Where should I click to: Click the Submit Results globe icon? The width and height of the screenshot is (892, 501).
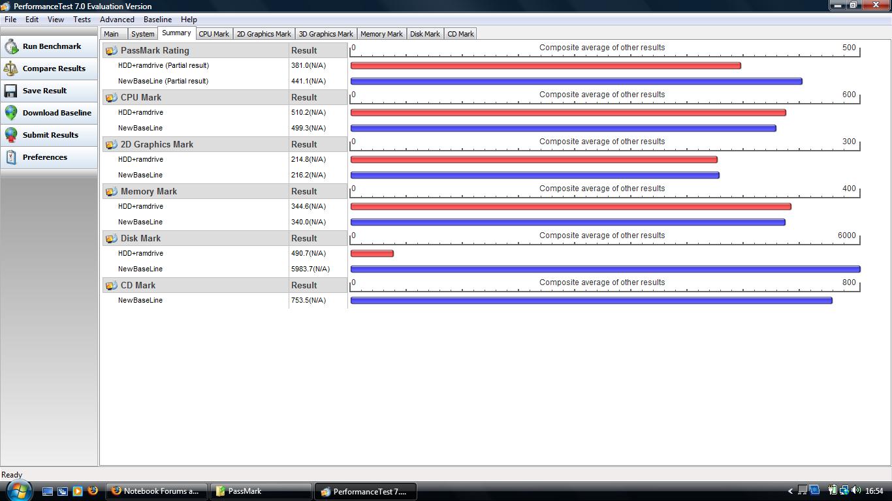coord(11,135)
